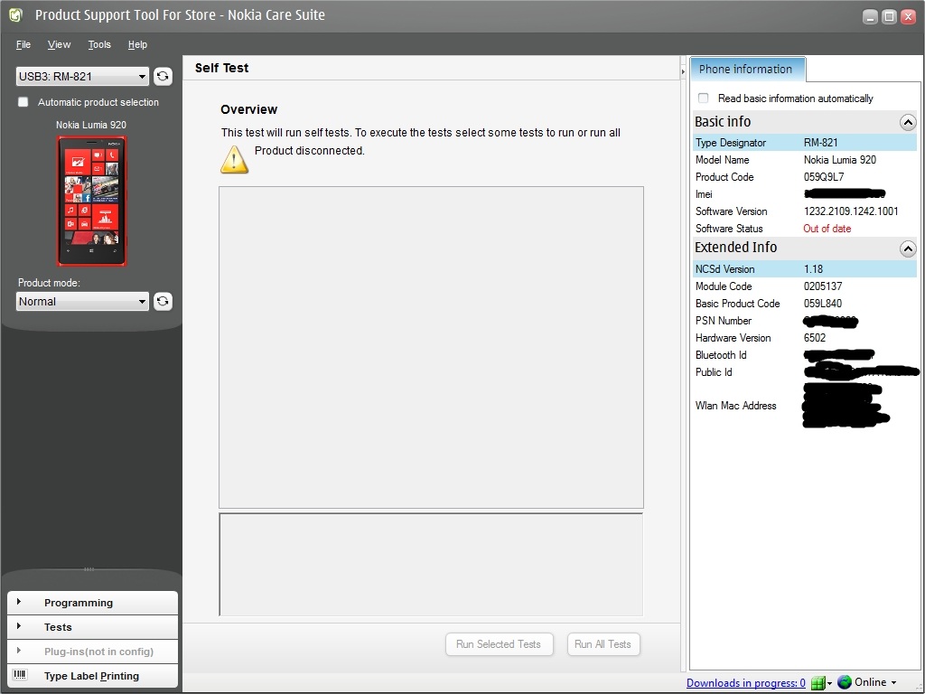Click Software Version 1232.2109.1242.1001 value

[x=851, y=211]
